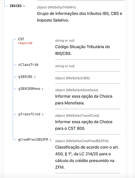
Task: Select the gIBSCBSMono property name
Action: pyautogui.click(x=29, y=89)
